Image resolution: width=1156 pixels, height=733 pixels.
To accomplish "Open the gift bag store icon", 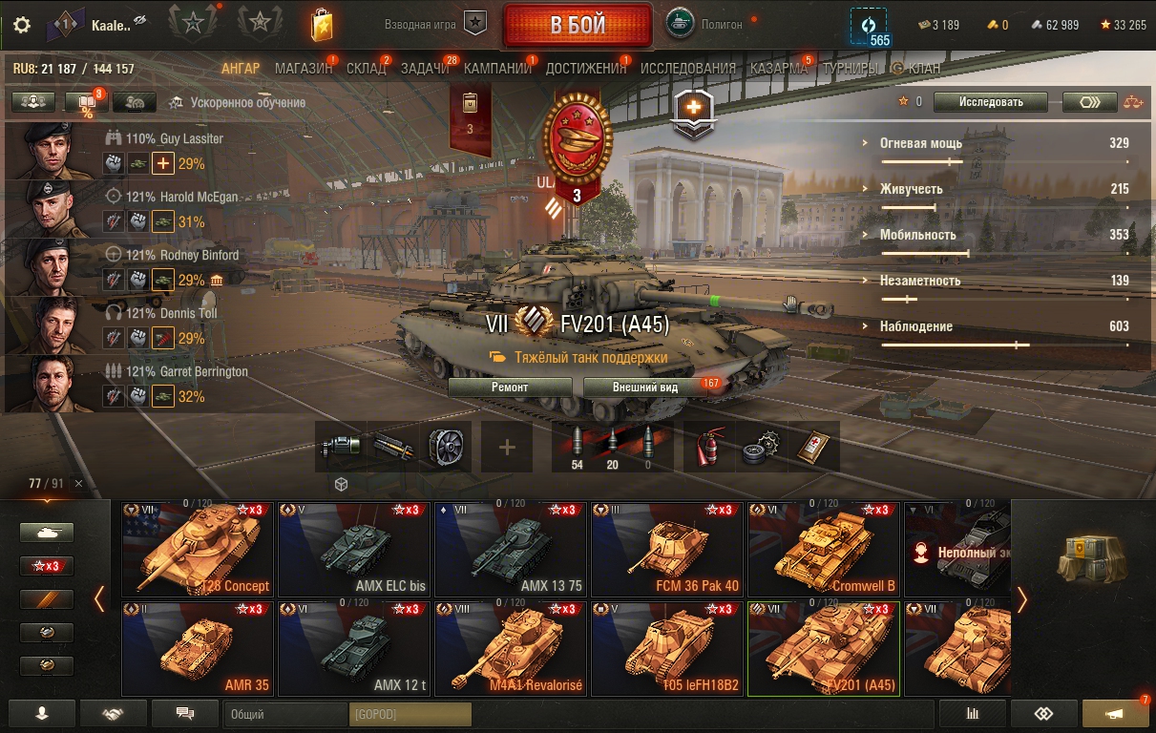I will [322, 25].
